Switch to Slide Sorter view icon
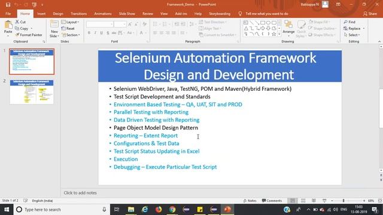 pyautogui.click(x=303, y=201)
